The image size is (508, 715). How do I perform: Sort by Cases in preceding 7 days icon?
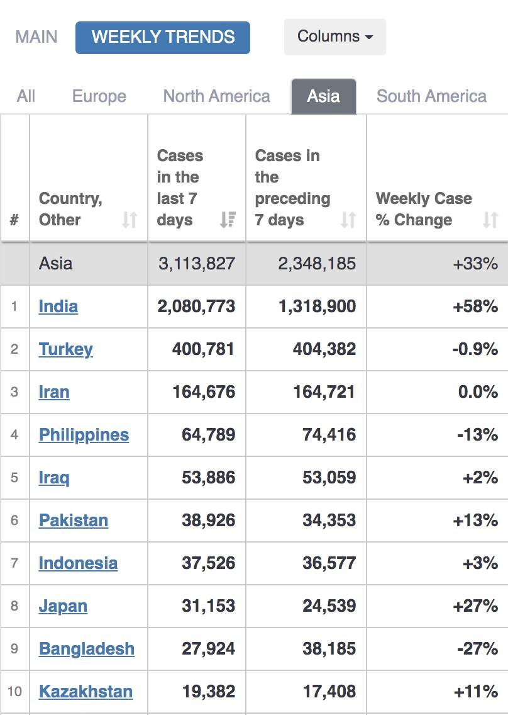click(x=348, y=220)
